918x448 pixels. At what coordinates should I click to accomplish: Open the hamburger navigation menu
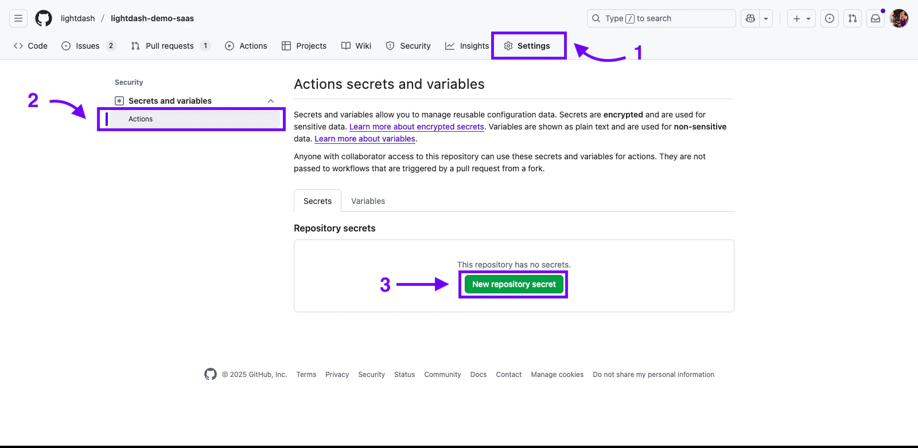point(18,18)
